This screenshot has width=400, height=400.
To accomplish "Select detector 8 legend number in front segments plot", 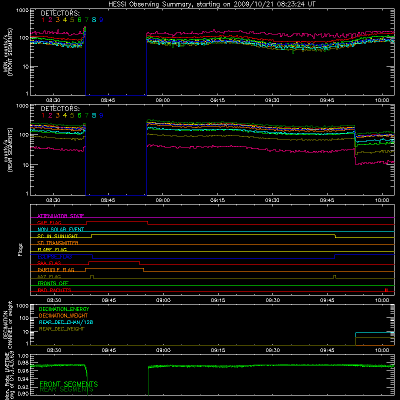I will (x=94, y=20).
